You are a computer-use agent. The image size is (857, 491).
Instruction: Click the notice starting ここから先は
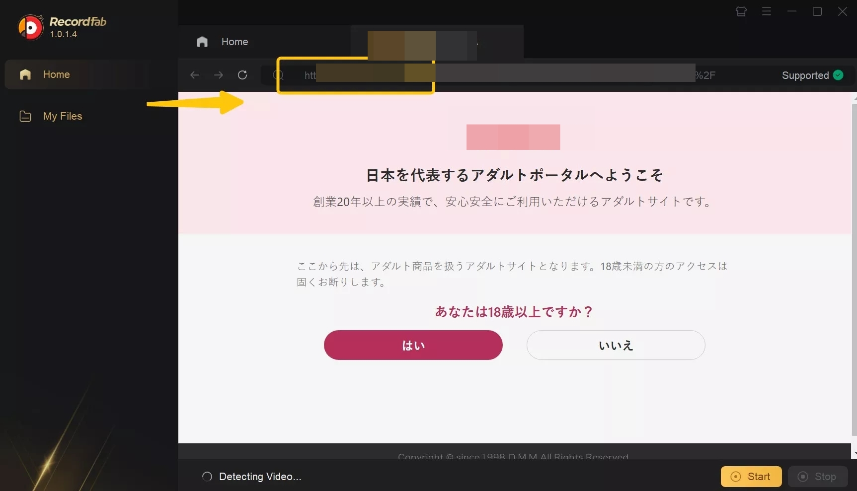coord(512,274)
